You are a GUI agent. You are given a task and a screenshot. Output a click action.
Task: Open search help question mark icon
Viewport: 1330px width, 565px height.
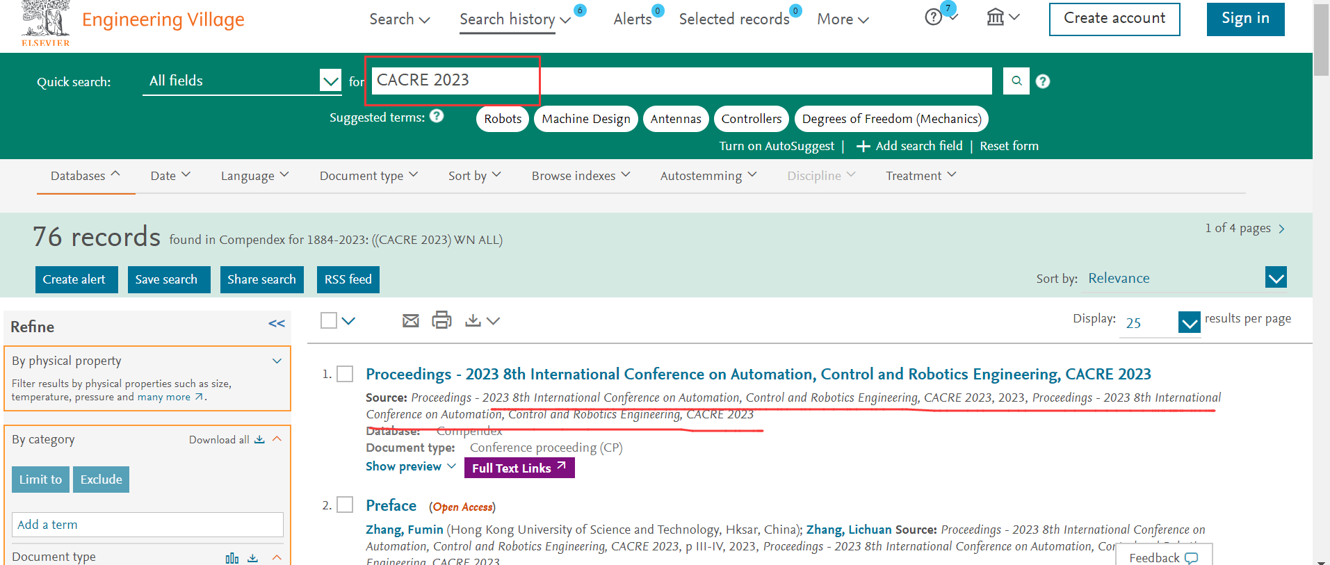tap(1043, 81)
